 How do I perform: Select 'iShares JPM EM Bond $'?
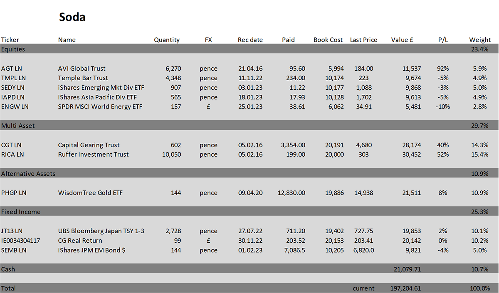tap(93, 250)
